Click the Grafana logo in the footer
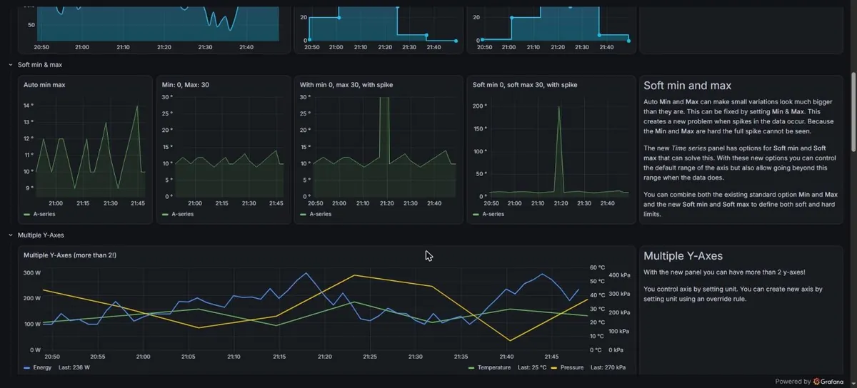The image size is (857, 388). (x=818, y=382)
